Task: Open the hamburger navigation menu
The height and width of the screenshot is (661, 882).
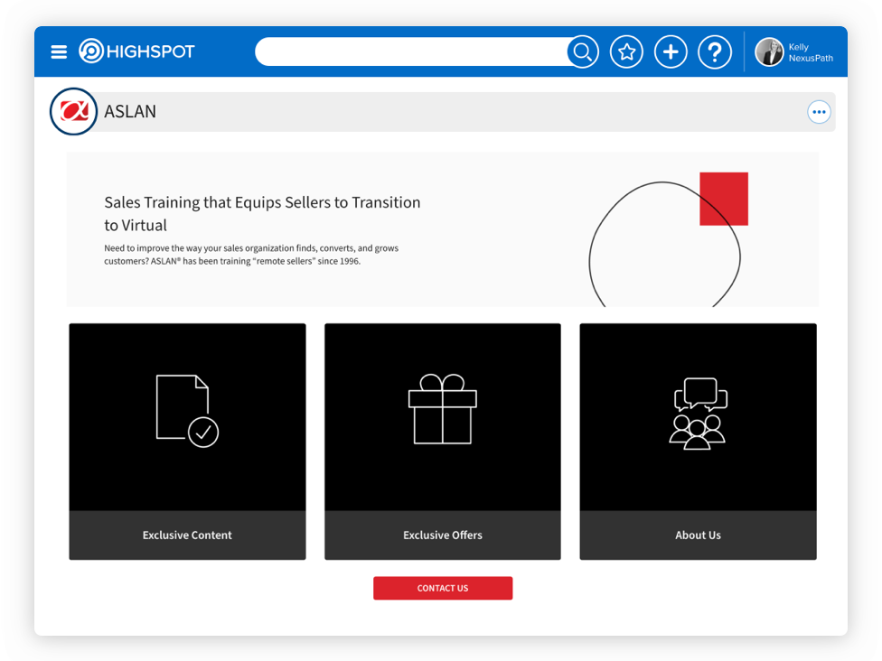Action: point(59,52)
